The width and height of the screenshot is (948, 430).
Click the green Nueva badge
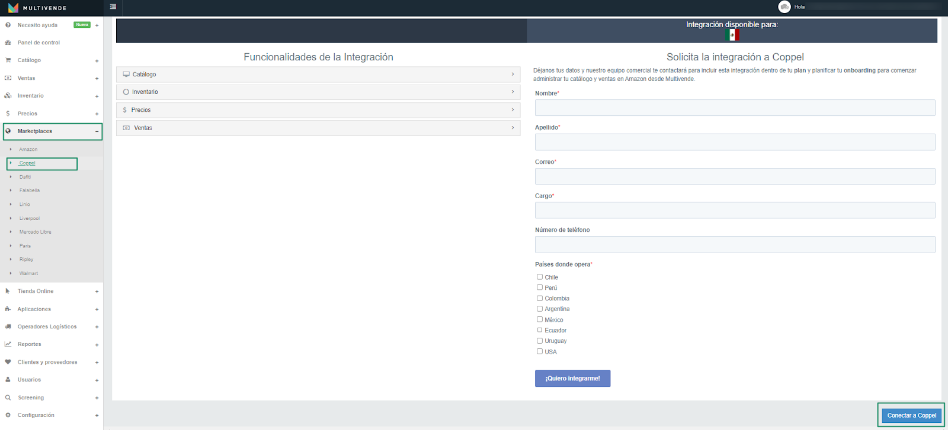click(x=82, y=25)
